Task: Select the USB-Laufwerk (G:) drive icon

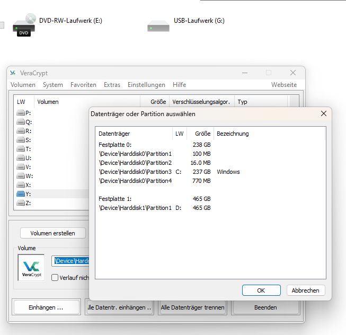Action: (x=158, y=26)
